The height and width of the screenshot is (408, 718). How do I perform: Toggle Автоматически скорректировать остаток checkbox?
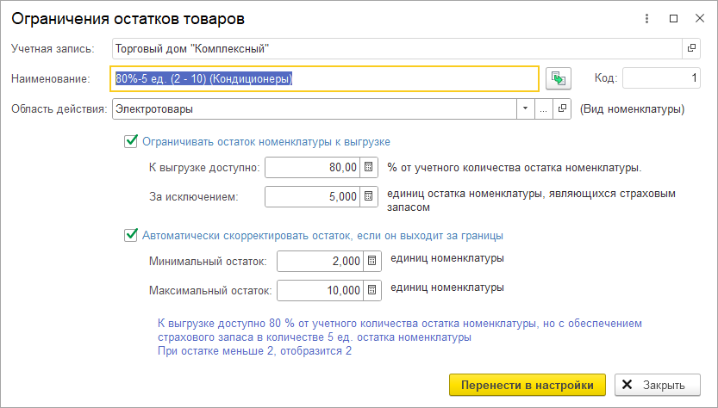pyautogui.click(x=131, y=234)
